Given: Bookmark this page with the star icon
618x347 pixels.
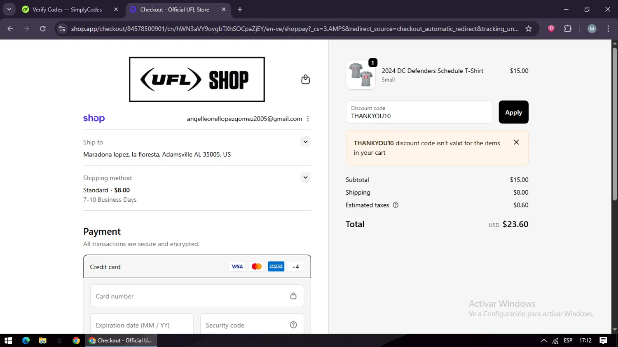Looking at the screenshot, I should point(529,28).
